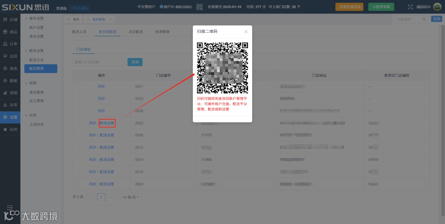445x224 pixels.
Task: Open the 10 条/页 page size dropdown
Action: coord(131,197)
